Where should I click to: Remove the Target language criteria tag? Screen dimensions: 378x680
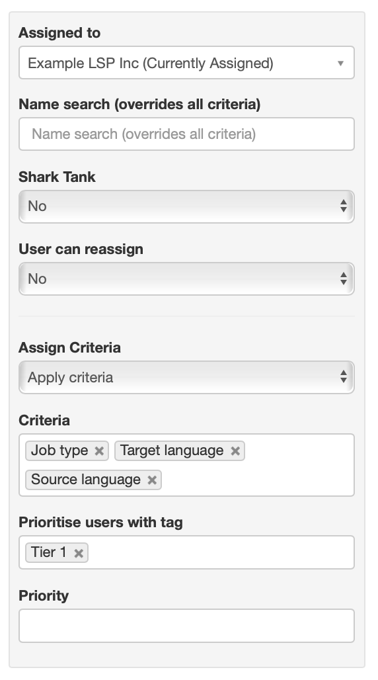tap(235, 451)
